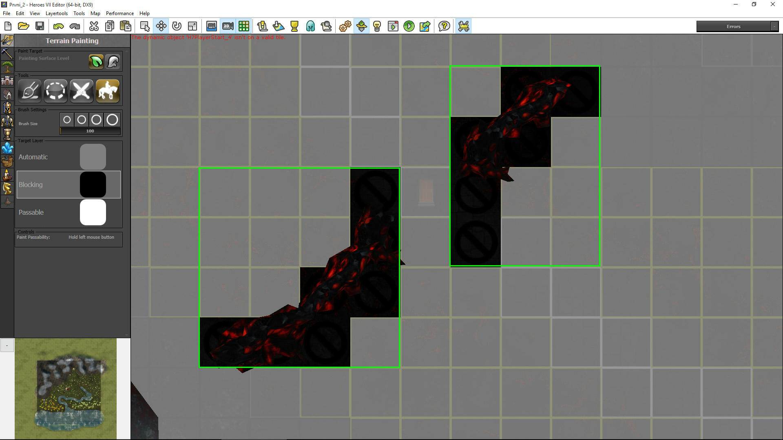Open the castle towns sidebar tab
The width and height of the screenshot is (783, 440).
click(7, 80)
